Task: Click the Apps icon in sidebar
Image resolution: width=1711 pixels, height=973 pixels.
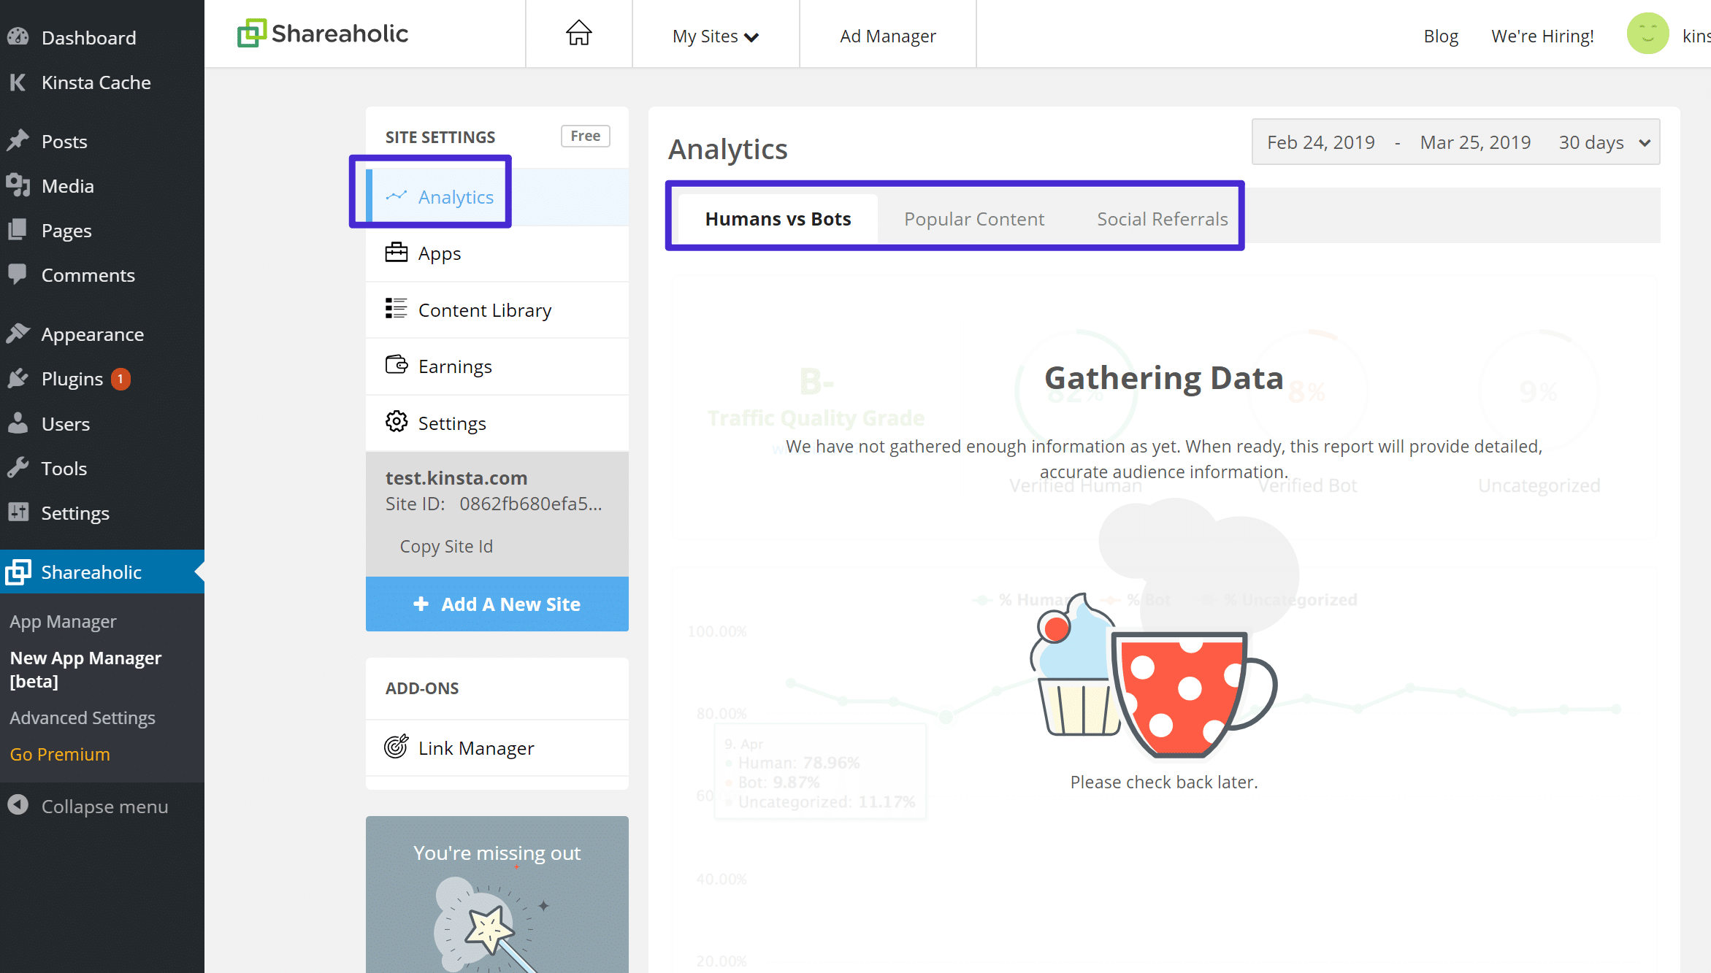Action: coord(396,253)
